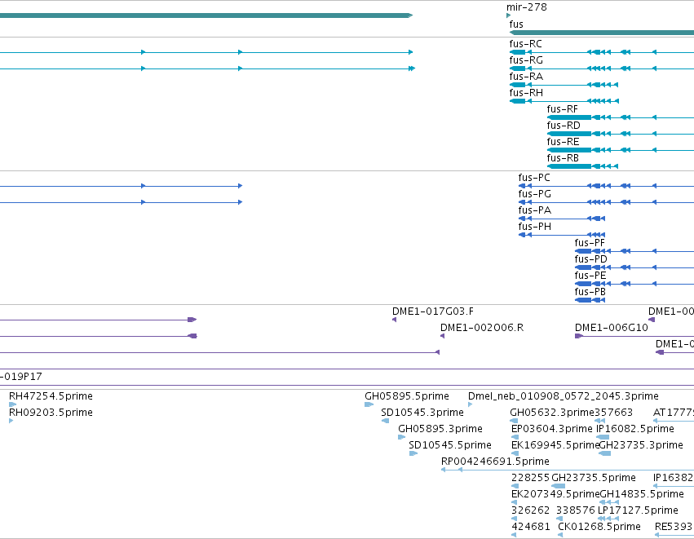This screenshot has width=694, height=539.
Task: Click the fus-RC terminal exon block
Action: point(517,52)
